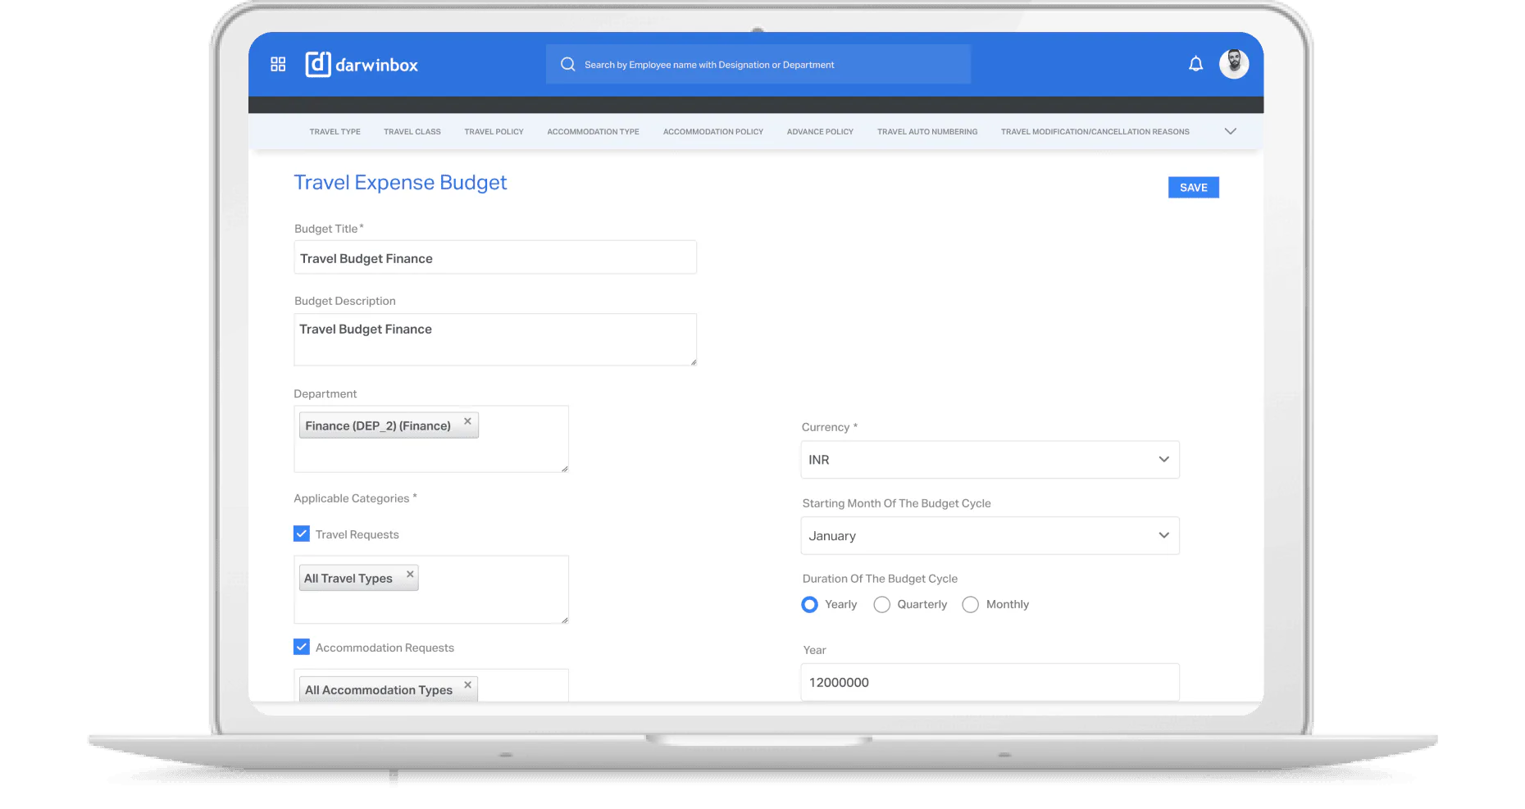
Task: Remove the All Travel Types chip
Action: point(410,575)
